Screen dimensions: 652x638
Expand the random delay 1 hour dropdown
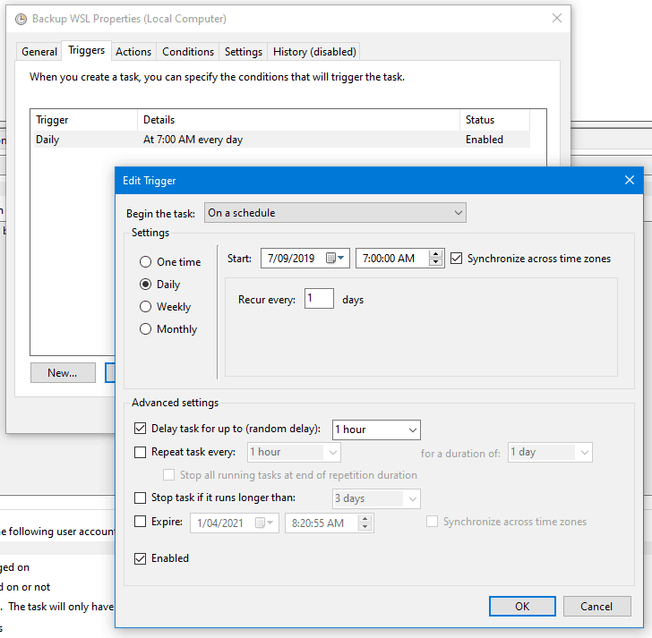pyautogui.click(x=412, y=430)
